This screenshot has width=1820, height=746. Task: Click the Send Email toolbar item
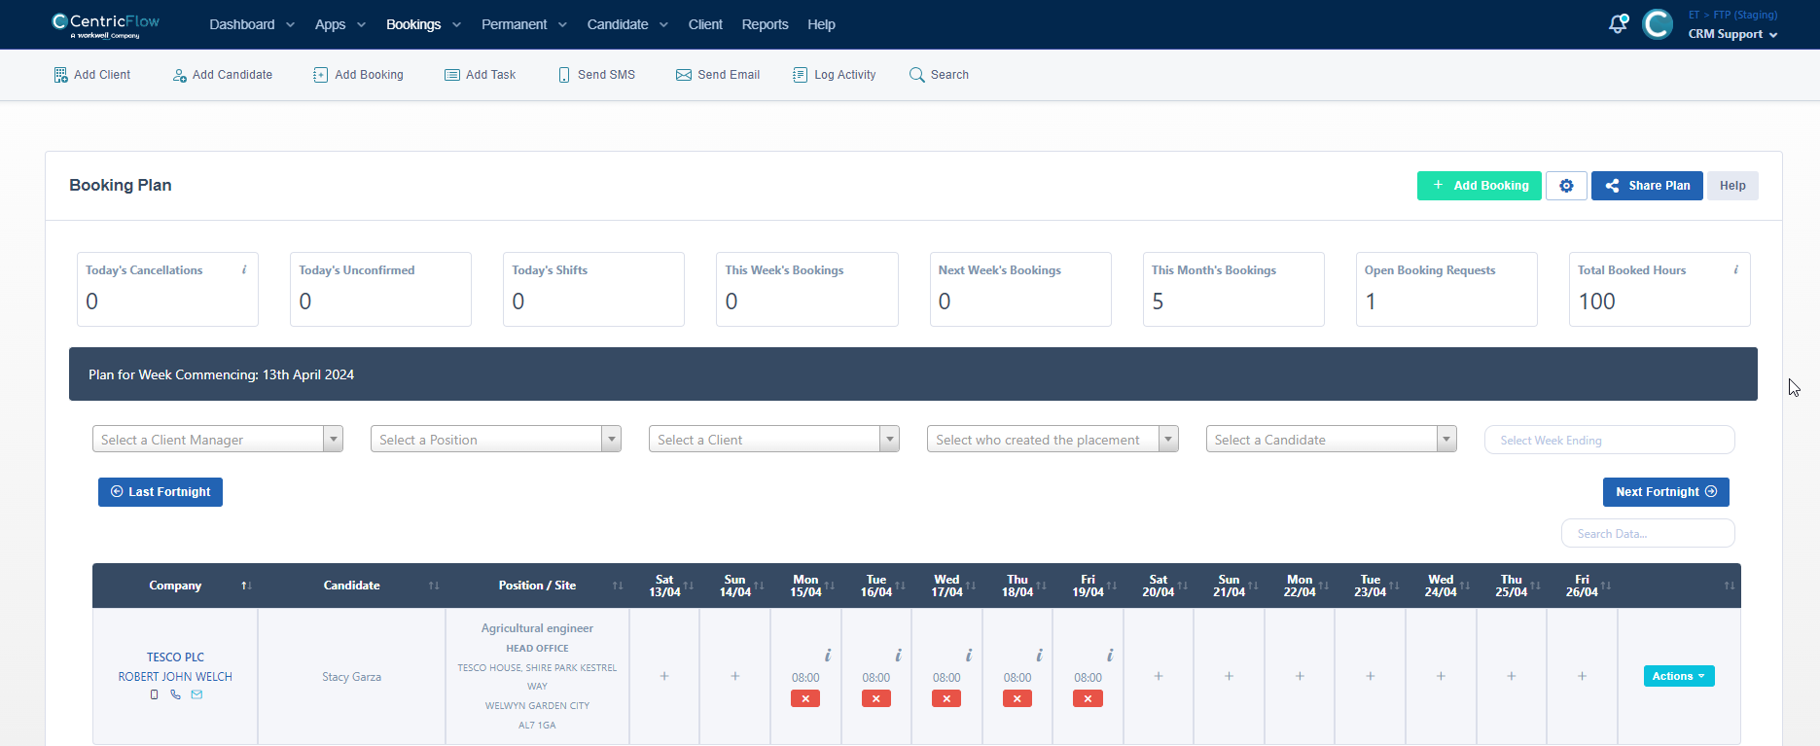pos(718,75)
